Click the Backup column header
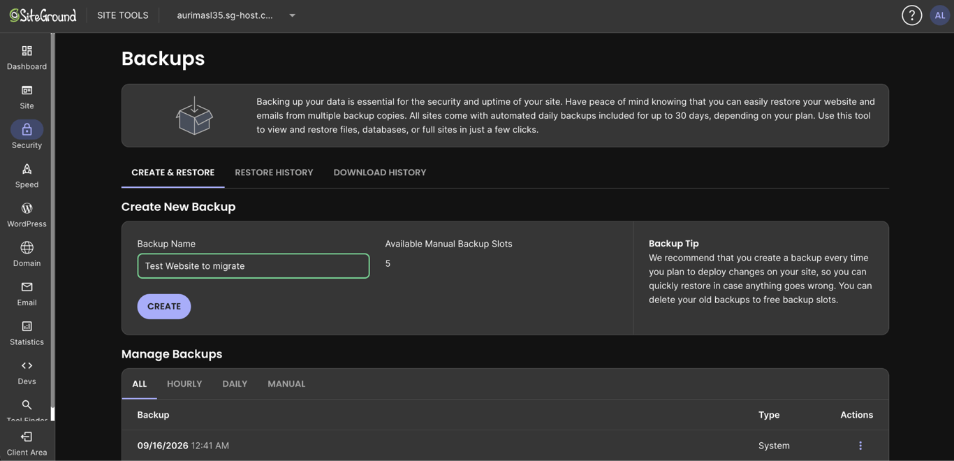This screenshot has width=954, height=461. (153, 415)
